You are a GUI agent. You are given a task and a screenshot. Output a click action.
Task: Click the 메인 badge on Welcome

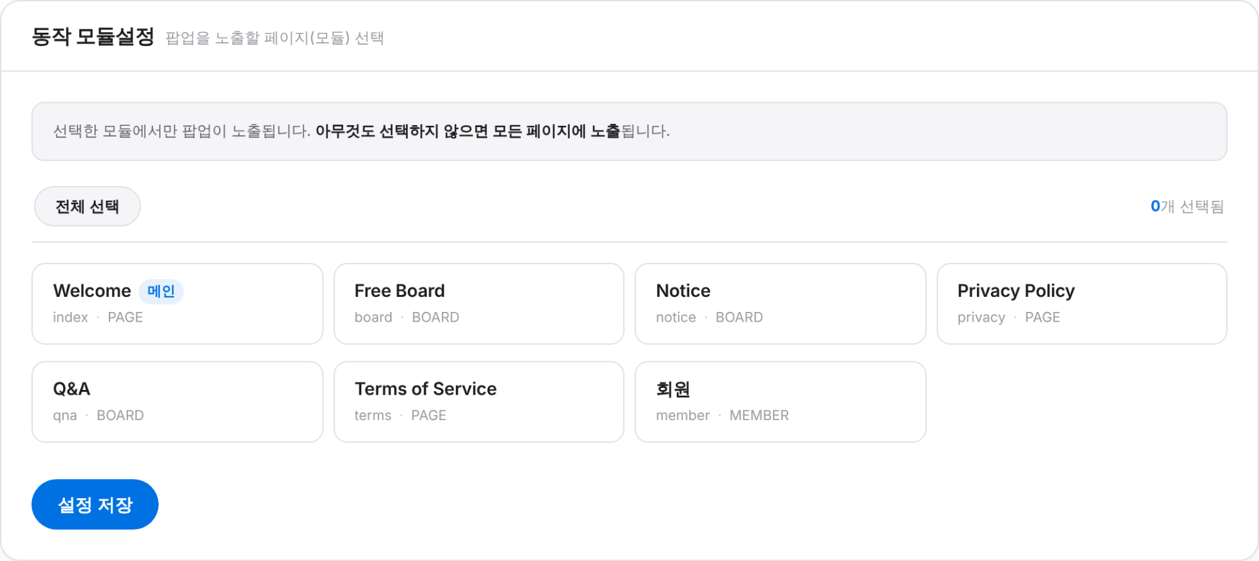tap(161, 291)
